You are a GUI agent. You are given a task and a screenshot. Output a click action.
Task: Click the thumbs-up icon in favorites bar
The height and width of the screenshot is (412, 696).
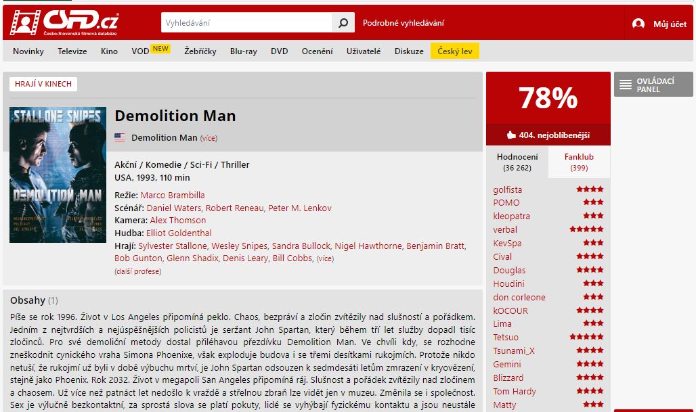point(511,135)
